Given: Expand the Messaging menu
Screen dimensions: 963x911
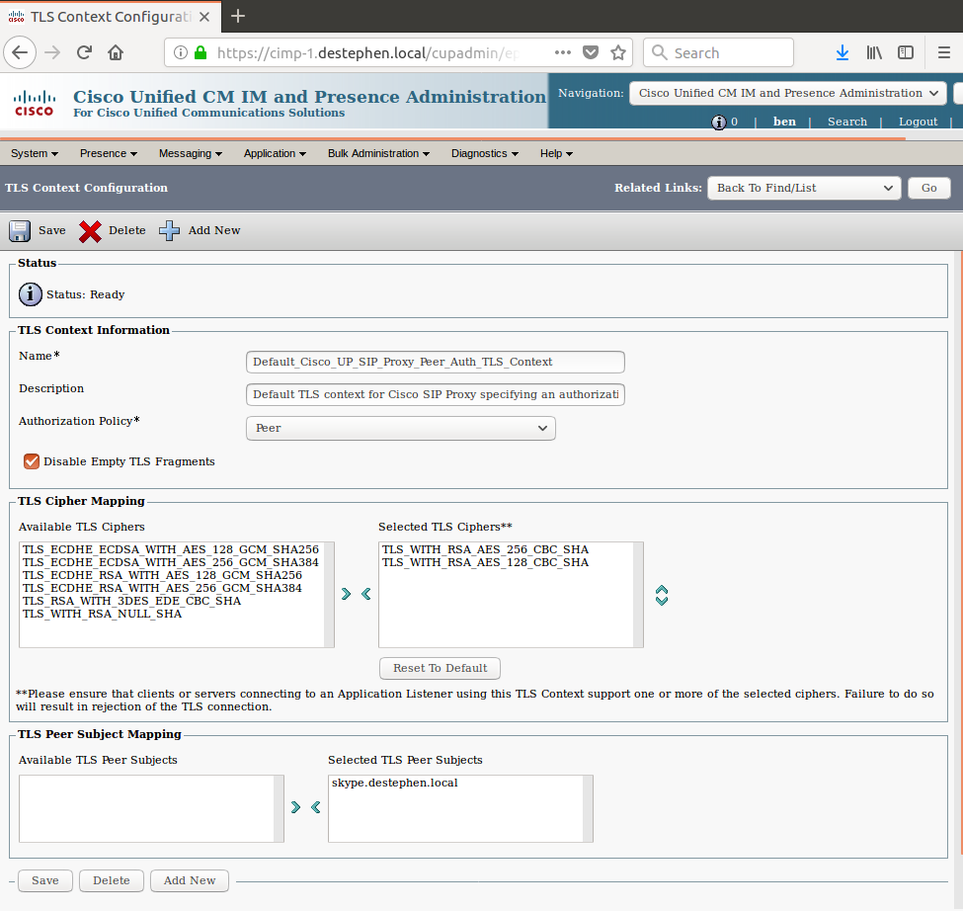Looking at the screenshot, I should pos(191,153).
